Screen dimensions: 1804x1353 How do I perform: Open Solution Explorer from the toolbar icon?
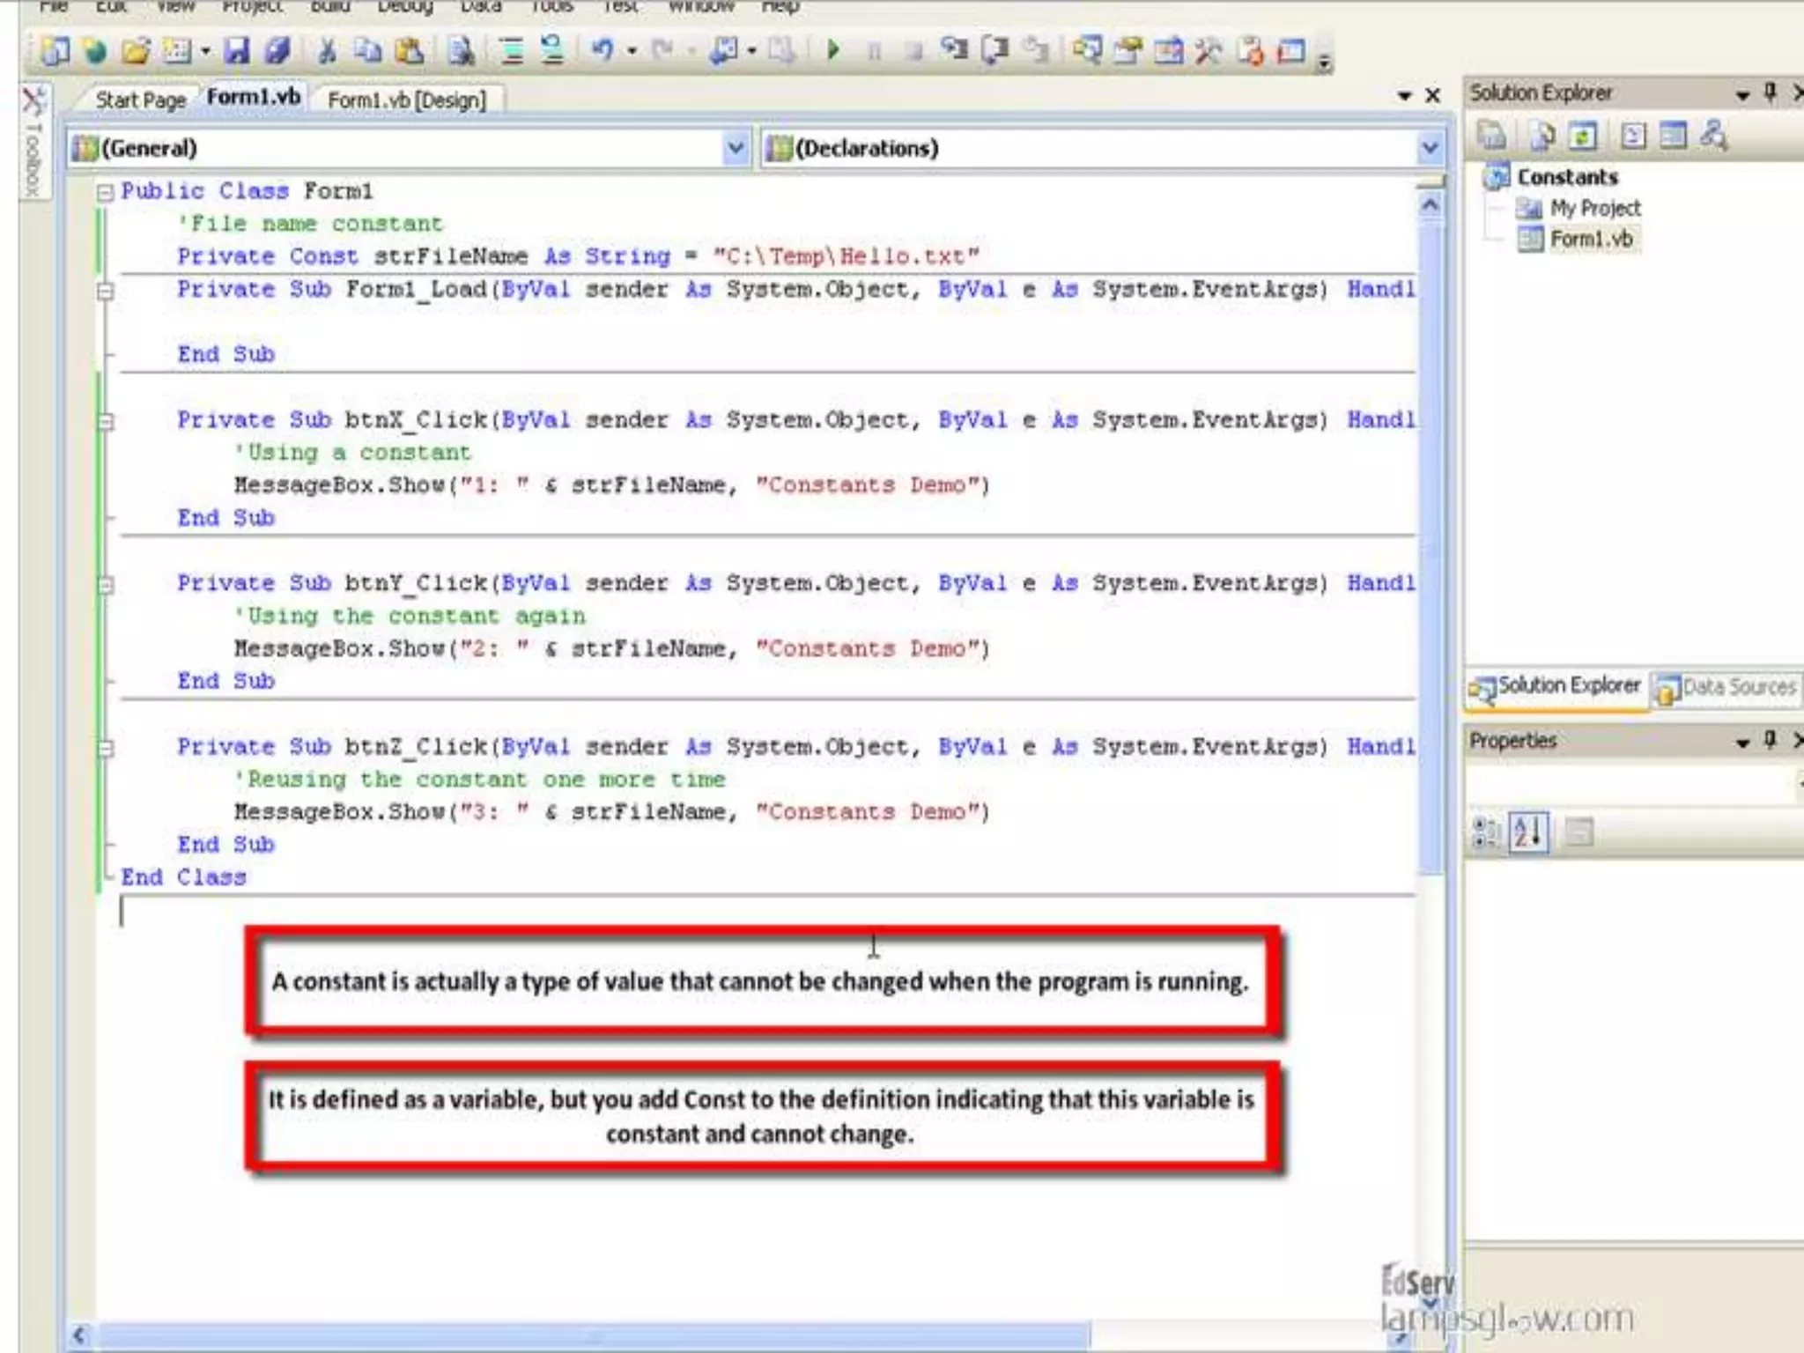point(1088,50)
